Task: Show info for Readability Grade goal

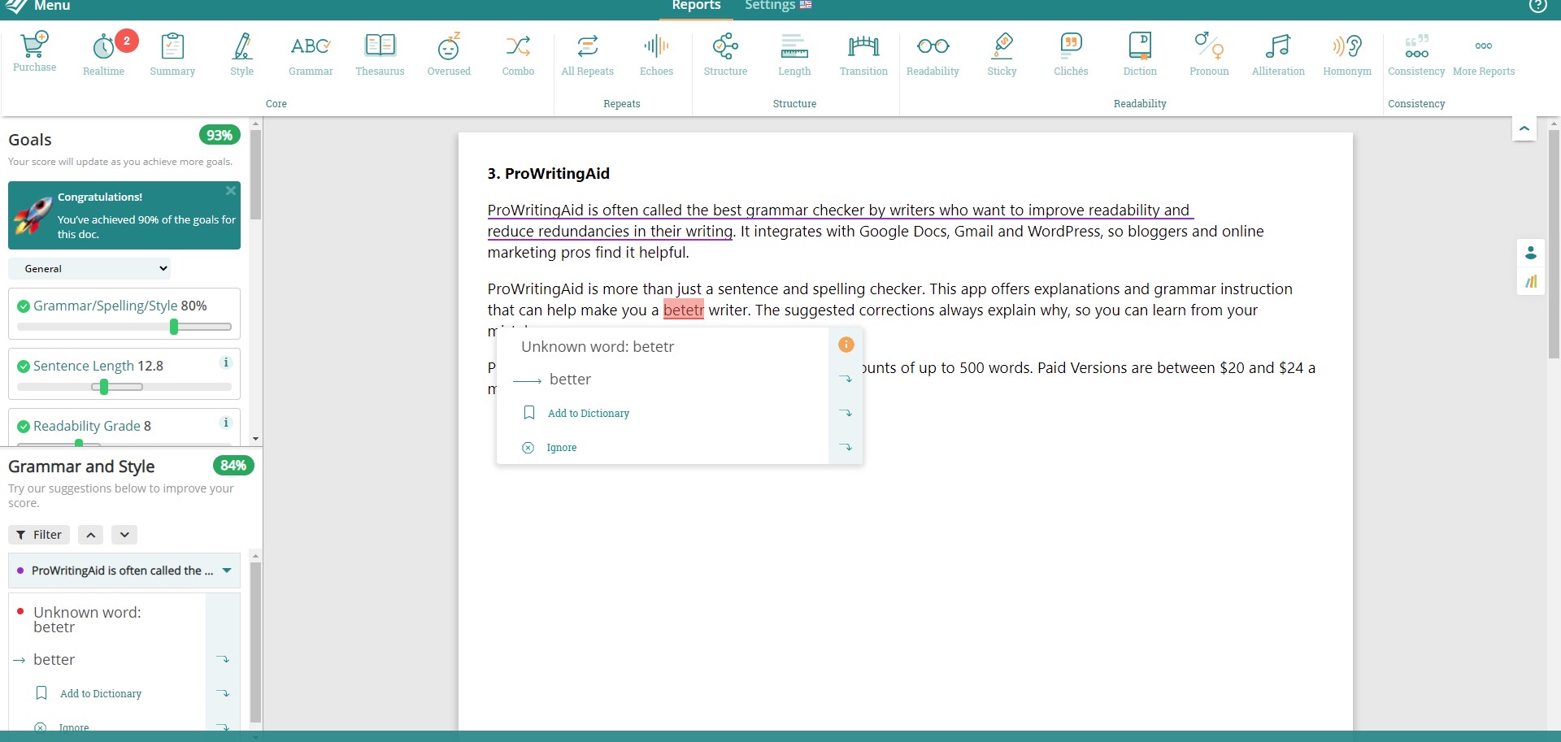Action: pyautogui.click(x=226, y=423)
